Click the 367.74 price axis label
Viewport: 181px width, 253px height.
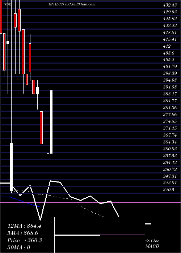[170, 135]
